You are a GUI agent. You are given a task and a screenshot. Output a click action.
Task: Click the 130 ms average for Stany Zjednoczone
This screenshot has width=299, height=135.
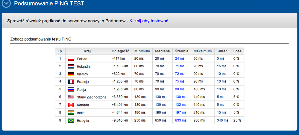tap(180, 97)
